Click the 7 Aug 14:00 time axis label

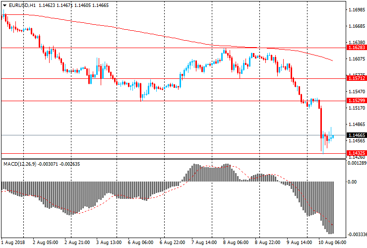coord(204,243)
